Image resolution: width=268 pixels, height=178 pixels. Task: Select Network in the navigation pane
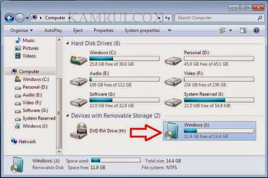(27, 142)
